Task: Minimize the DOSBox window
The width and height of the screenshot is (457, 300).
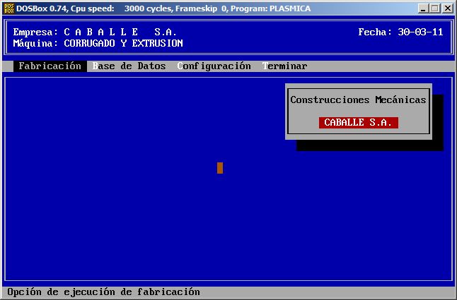Action: (x=424, y=8)
